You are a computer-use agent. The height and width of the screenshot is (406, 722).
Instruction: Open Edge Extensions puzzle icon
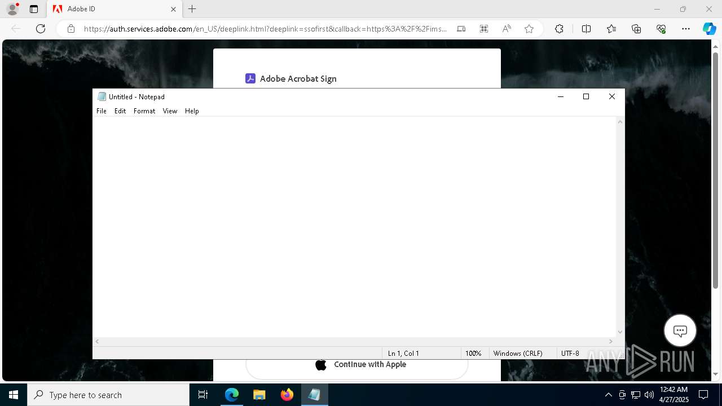click(559, 29)
